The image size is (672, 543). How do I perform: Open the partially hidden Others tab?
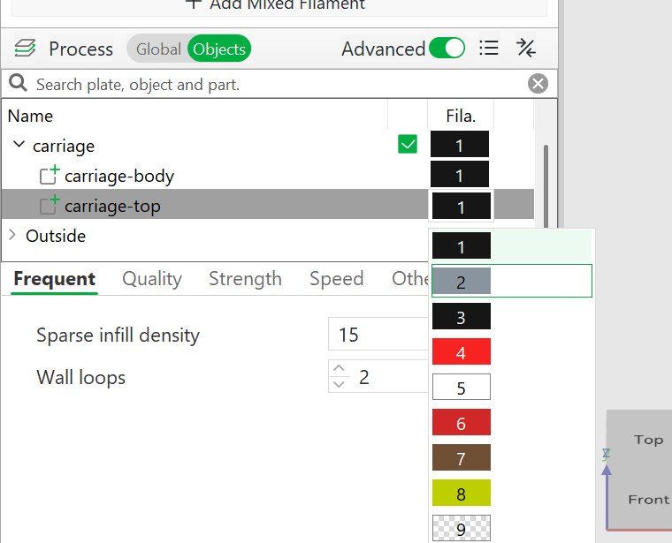tap(409, 278)
